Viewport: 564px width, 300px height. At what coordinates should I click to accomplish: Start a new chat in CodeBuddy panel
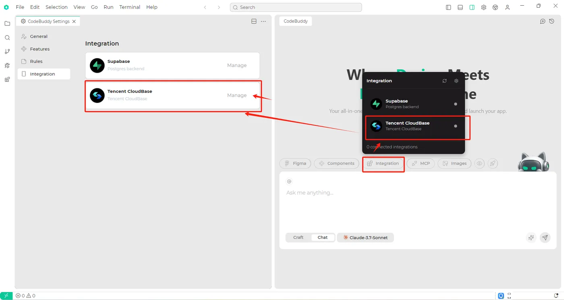543,21
